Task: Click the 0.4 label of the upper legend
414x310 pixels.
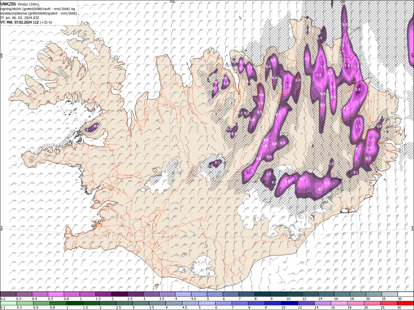Action: 35,299
